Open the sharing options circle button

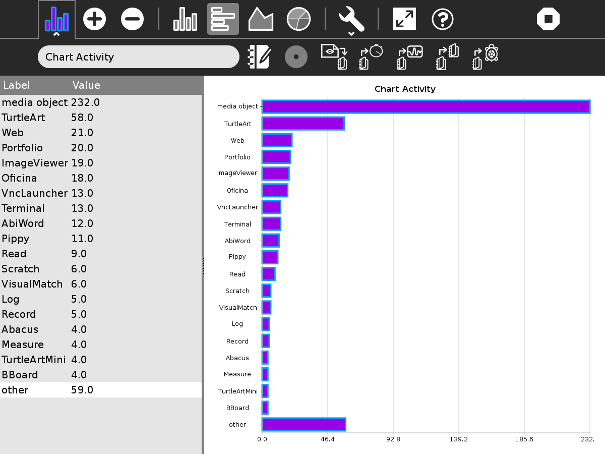296,57
